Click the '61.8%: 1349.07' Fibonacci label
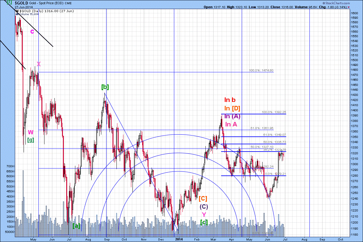The height and width of the screenshot is (242, 363). click(274, 135)
